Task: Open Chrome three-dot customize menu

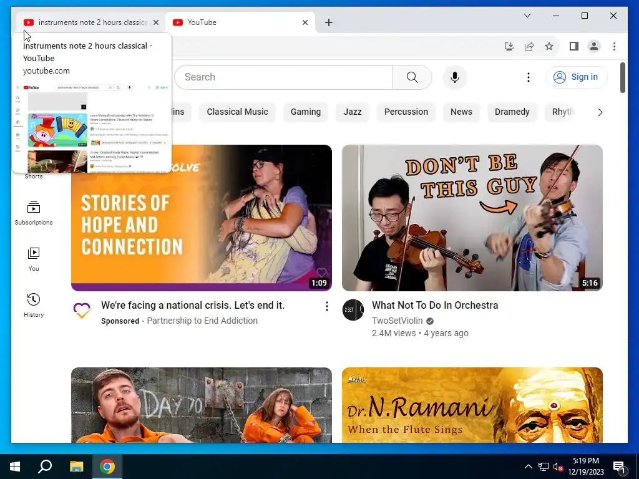Action: click(614, 46)
